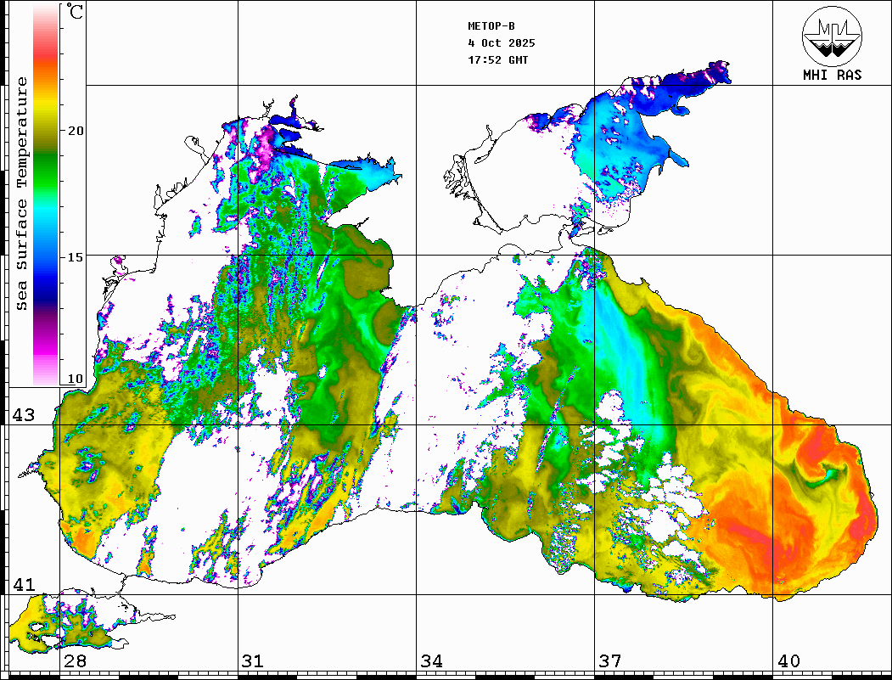The width and height of the screenshot is (892, 680).
Task: Click the date "4 Oct 2025"
Action: click(502, 43)
